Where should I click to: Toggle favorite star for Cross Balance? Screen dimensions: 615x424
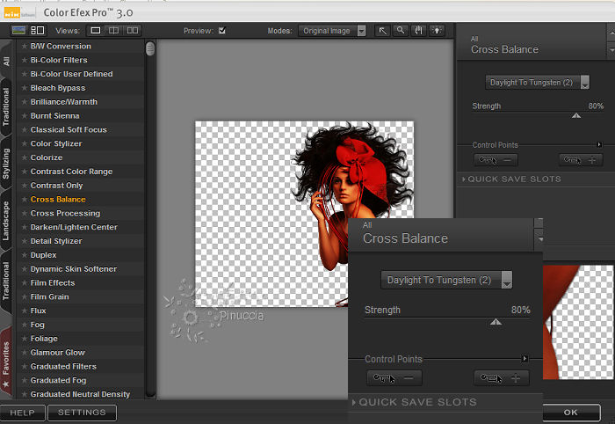[25, 200]
